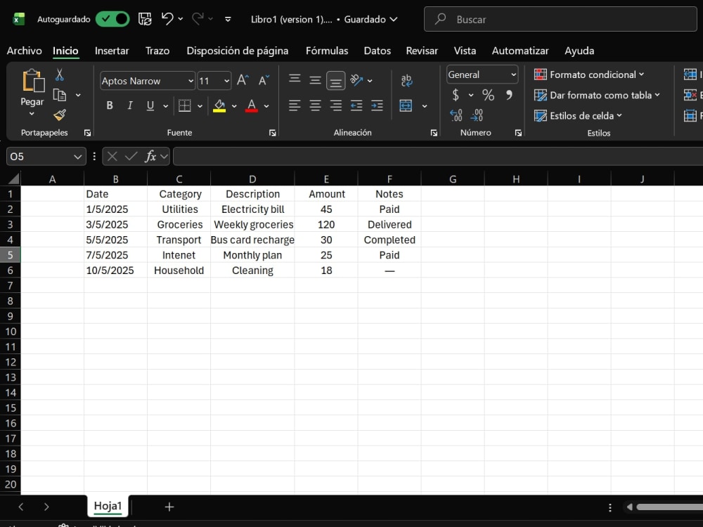Click the Wrap text icon
This screenshot has height=527, width=703.
406,80
